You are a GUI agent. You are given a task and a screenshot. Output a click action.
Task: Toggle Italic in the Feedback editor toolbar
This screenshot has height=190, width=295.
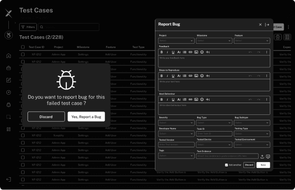167,52
